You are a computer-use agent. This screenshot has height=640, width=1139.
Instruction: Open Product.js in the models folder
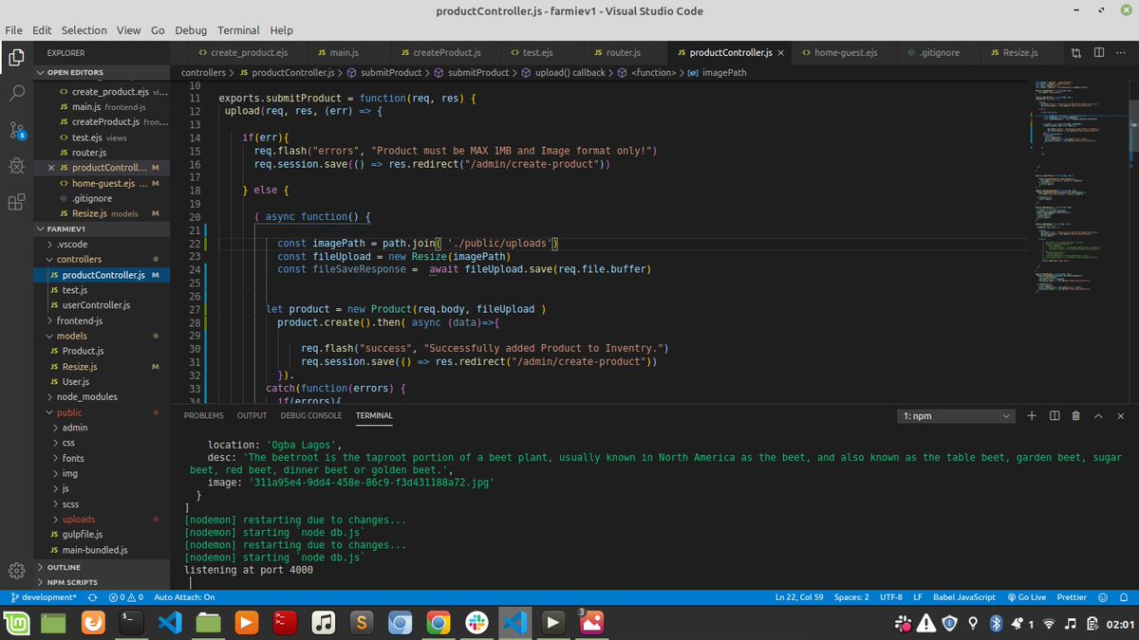(x=84, y=351)
